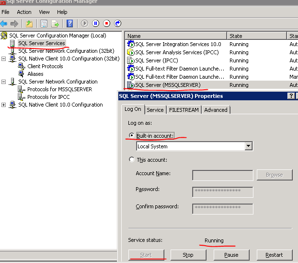Click the Account Name input field
This screenshot has width=298, height=263.
coord(223,175)
